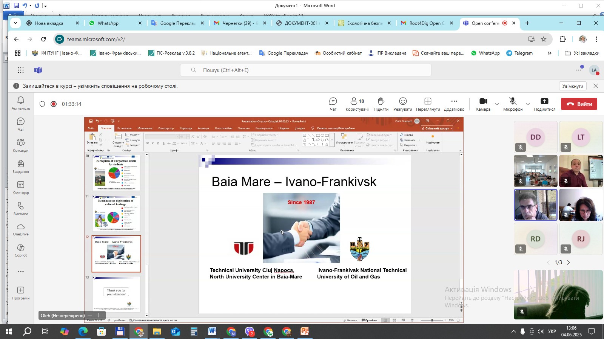604x339 pixels.
Task: Open the browser tab list dropdown
Action: (15, 23)
